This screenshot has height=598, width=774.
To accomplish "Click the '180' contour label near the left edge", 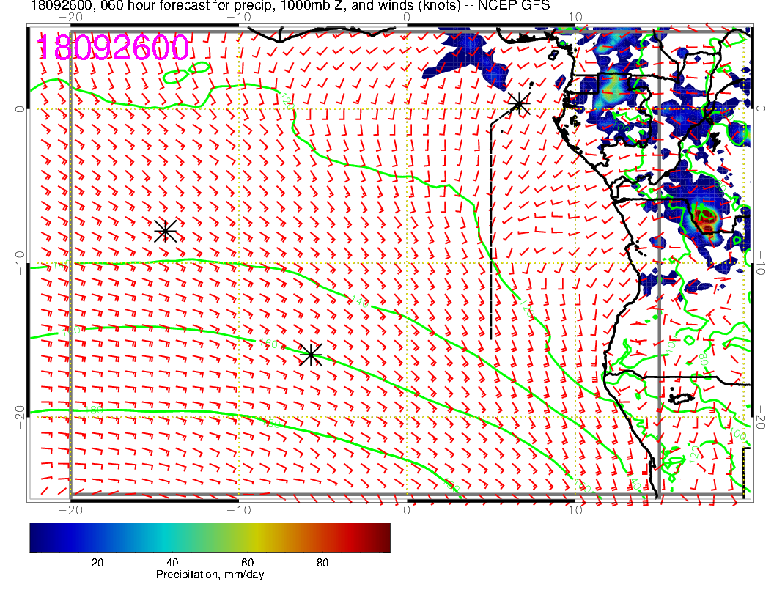I will click(93, 410).
